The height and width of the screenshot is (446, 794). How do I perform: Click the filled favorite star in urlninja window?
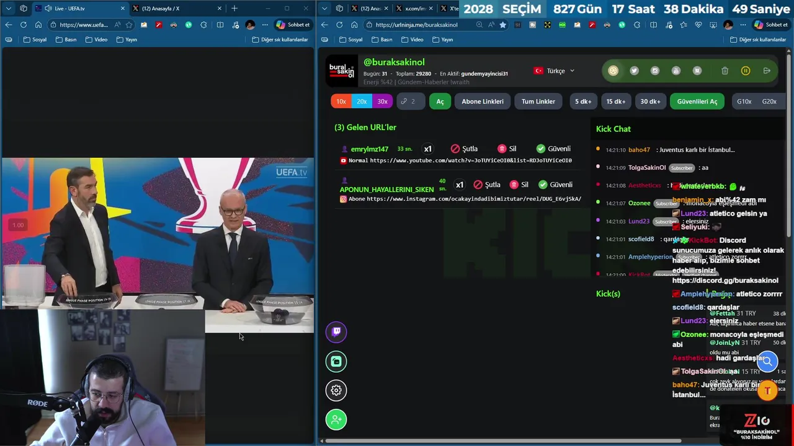502,25
